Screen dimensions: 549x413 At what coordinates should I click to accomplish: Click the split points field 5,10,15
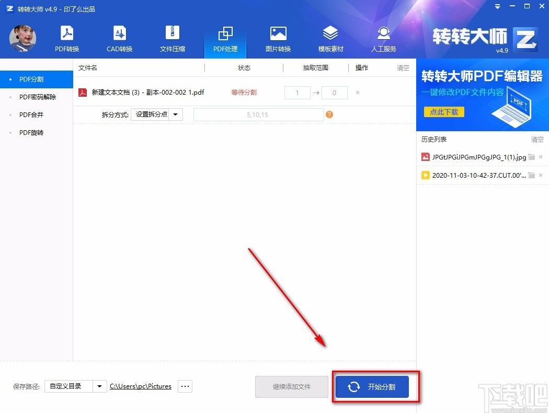[x=258, y=115]
